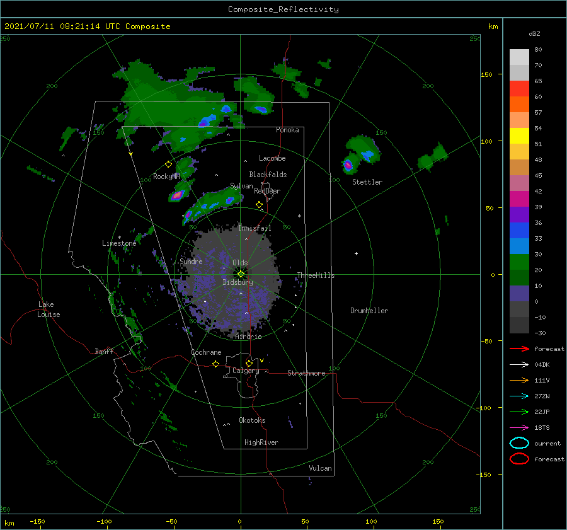Click the yellow diamond marker near RockyMH

pos(168,164)
